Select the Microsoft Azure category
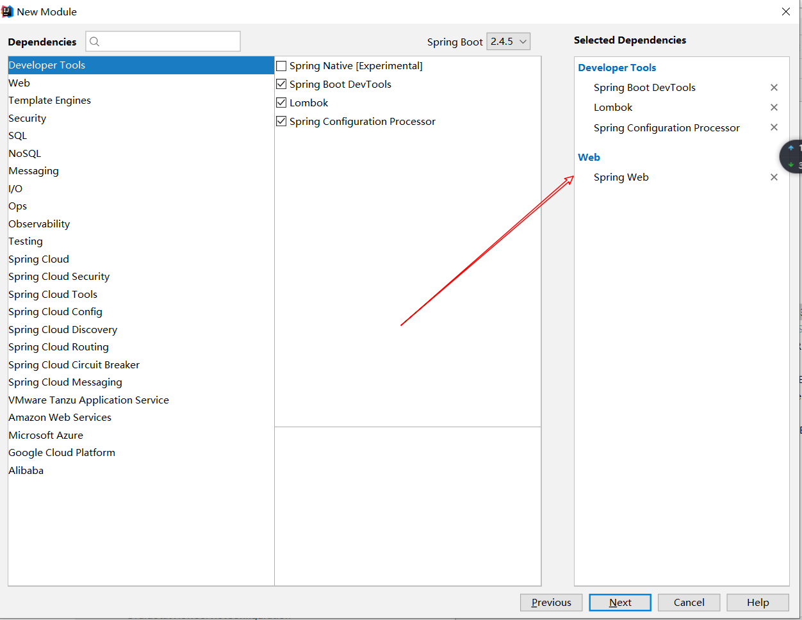This screenshot has width=802, height=620. [141, 436]
